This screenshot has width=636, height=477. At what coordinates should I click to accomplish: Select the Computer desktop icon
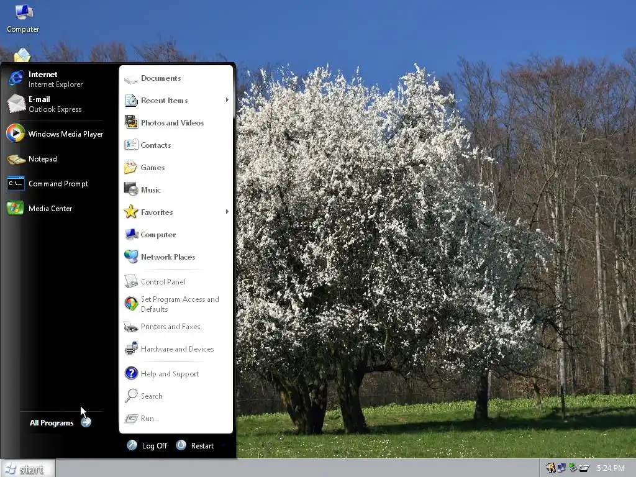pyautogui.click(x=23, y=18)
